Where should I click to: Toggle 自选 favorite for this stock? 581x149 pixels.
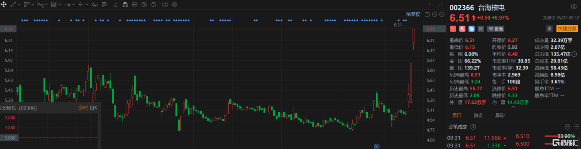(x=495, y=29)
